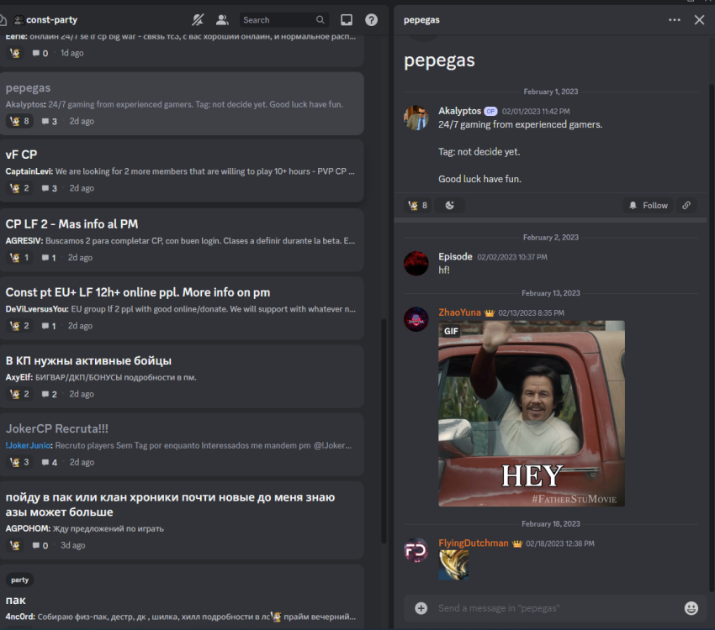The image size is (715, 630).
Task: Open the emoji picker in message box
Action: pos(691,608)
